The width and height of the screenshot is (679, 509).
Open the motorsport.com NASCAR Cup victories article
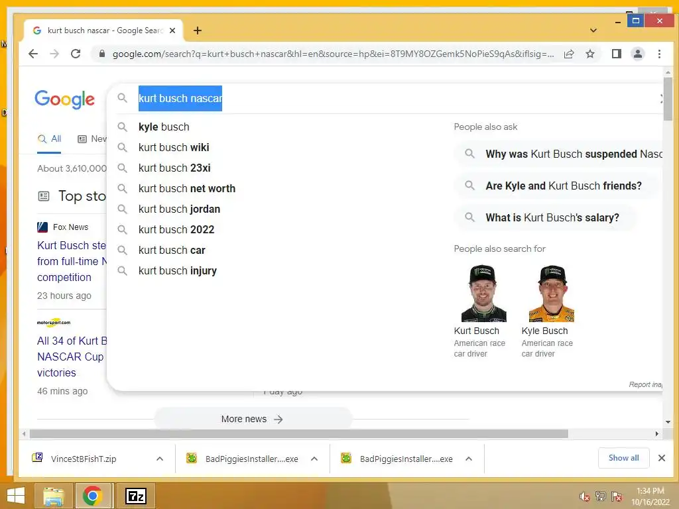72,357
